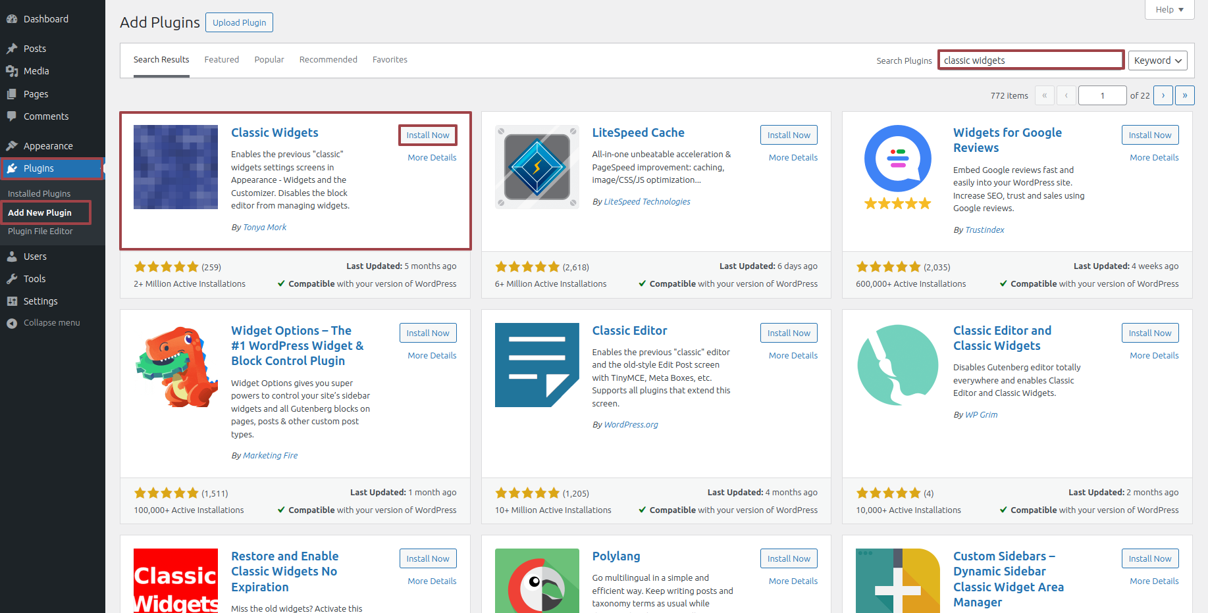Screen dimensions: 1208x613
Task: View More Details for Classic Editor
Action: (793, 356)
